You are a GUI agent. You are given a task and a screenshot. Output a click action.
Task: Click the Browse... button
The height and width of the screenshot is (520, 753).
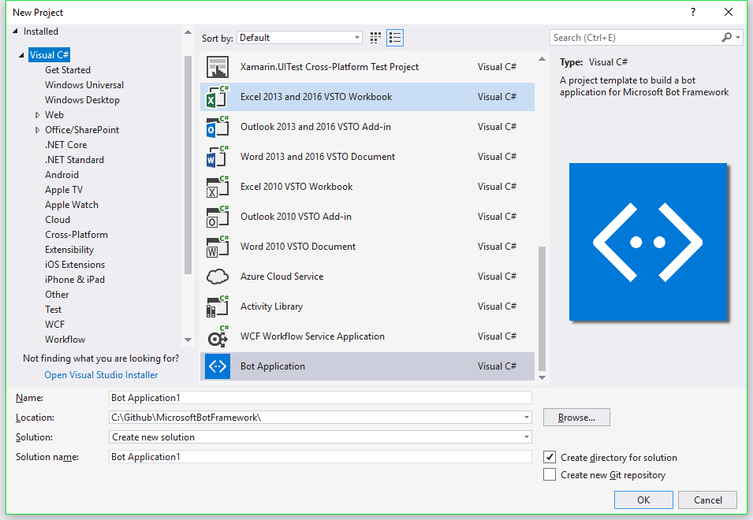[x=576, y=418]
